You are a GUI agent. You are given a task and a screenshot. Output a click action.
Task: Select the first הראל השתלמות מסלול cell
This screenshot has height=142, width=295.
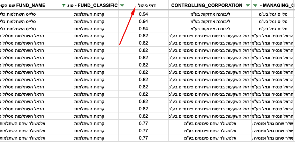[30, 36]
